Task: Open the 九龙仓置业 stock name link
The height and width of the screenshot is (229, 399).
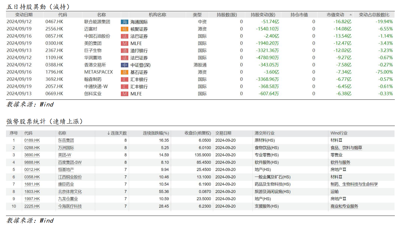Action: (x=68, y=199)
